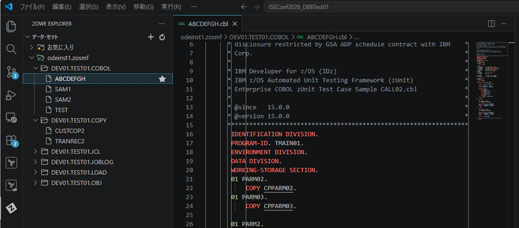Open the 選択(S) menu

89,7
